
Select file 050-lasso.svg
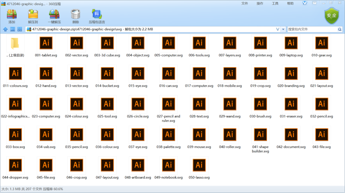pos(199,168)
